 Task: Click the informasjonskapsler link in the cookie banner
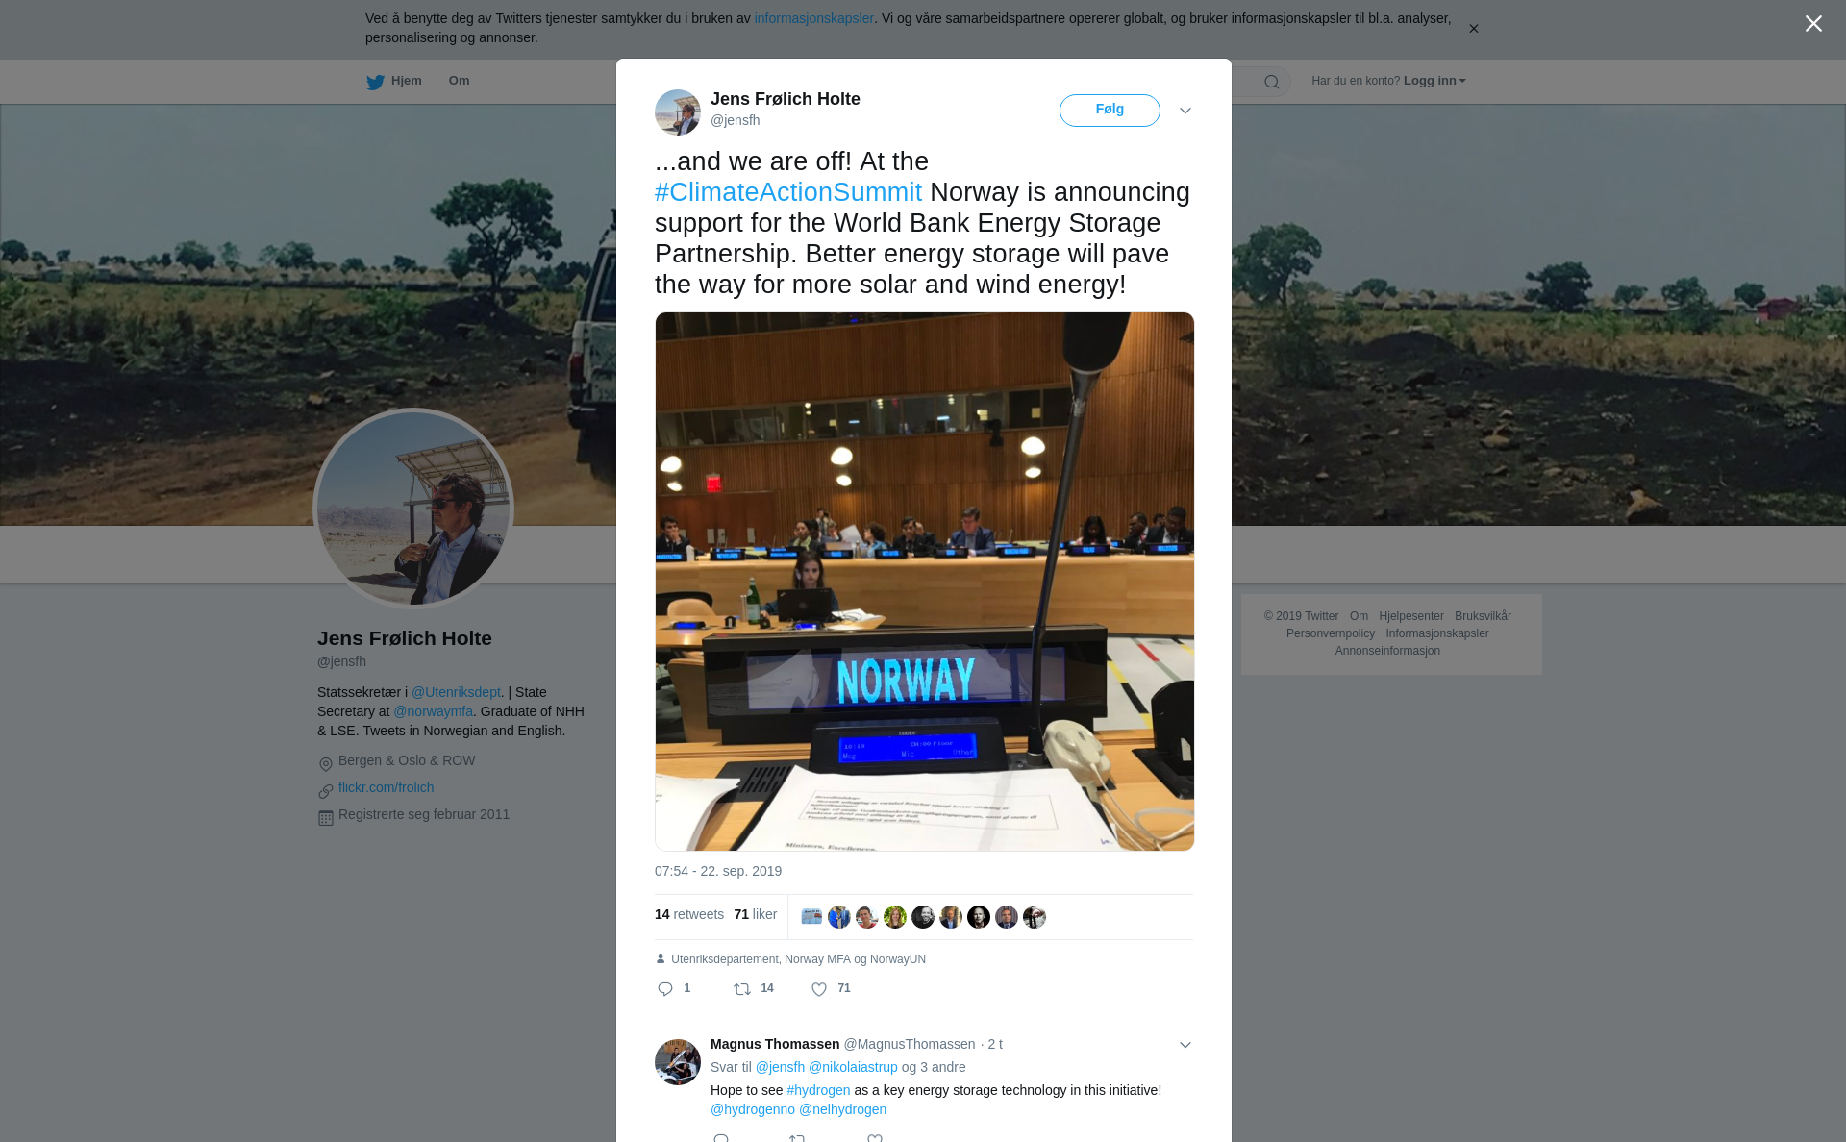(813, 18)
